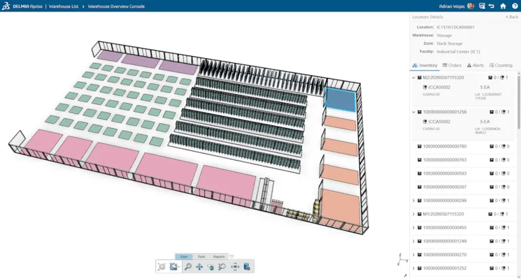Click the return arrow icon in header

(492, 6)
